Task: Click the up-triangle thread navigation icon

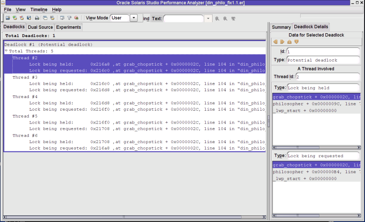Action: [289, 42]
